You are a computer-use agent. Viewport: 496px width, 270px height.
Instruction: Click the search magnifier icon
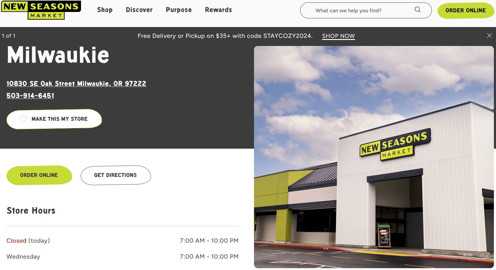click(x=417, y=10)
